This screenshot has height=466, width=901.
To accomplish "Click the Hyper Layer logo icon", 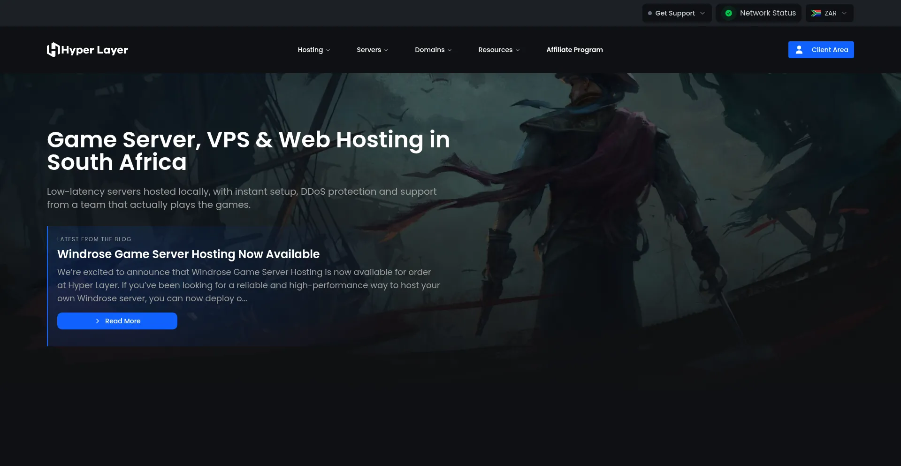I will [53, 50].
